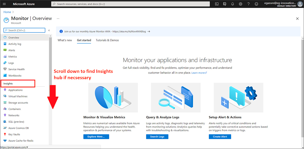Click the Create Alert button
The width and height of the screenshot is (304, 149).
coord(220,137)
